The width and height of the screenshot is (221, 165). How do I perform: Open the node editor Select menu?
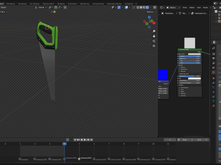[x=192, y=7]
